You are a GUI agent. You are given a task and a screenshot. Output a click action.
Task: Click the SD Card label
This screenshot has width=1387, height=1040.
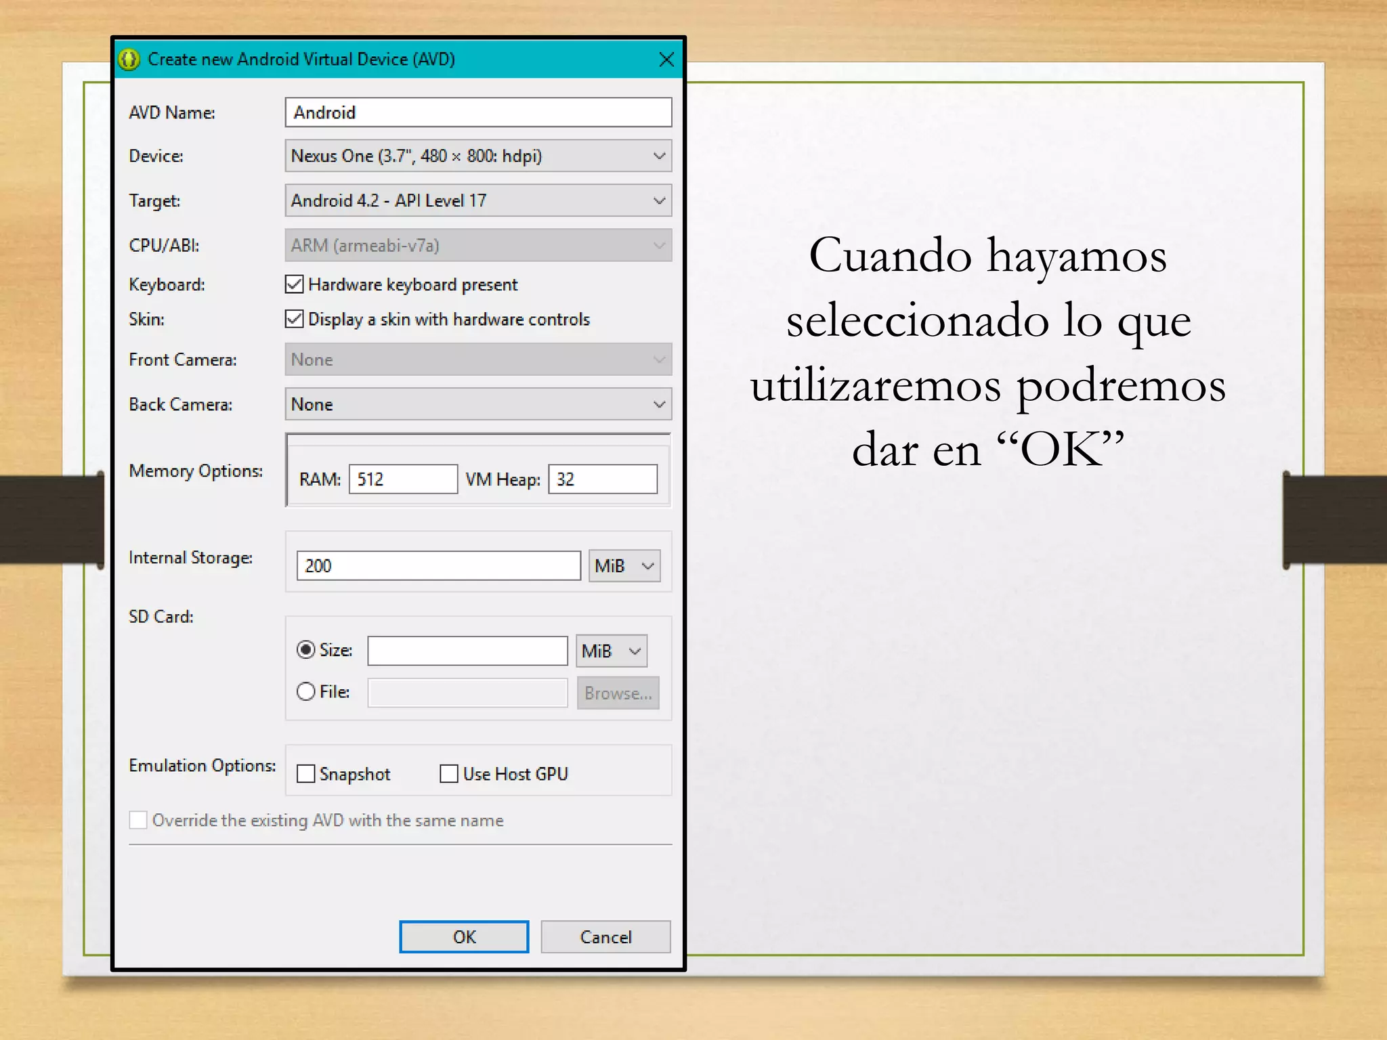point(161,617)
